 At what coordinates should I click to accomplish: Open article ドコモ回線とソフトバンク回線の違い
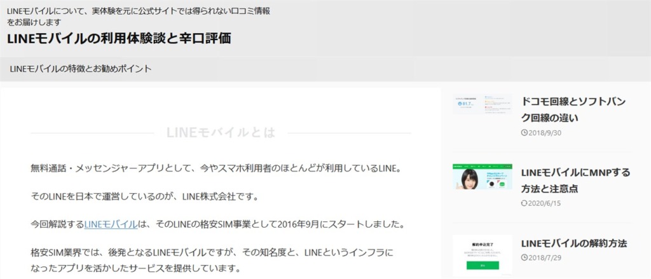point(573,110)
